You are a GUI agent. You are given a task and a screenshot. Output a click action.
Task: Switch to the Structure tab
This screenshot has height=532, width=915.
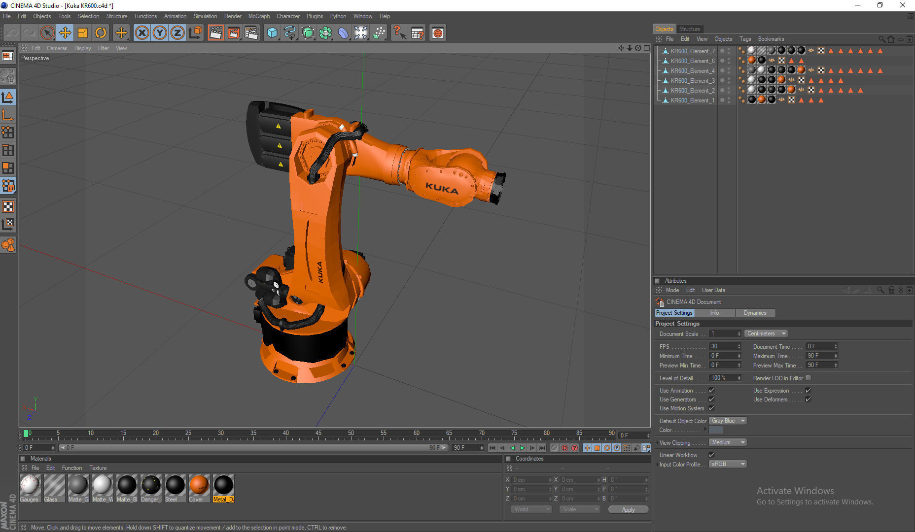coord(689,29)
